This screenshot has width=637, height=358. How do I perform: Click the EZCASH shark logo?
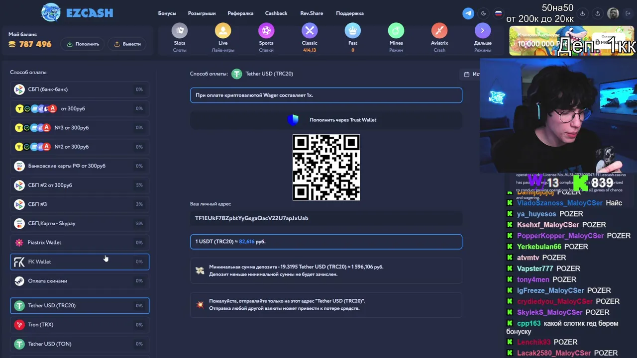[x=51, y=12]
